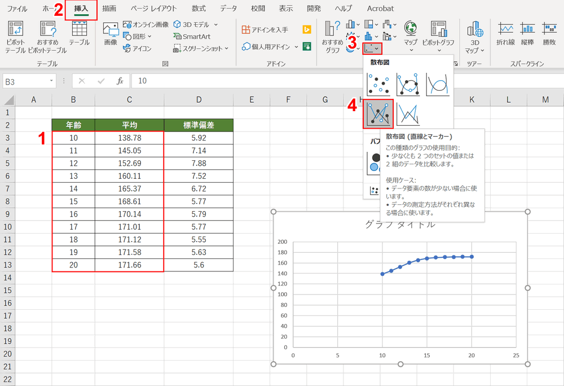564x386 pixels.
Task: Pick scatter with smooth lines and markers
Action: click(407, 84)
